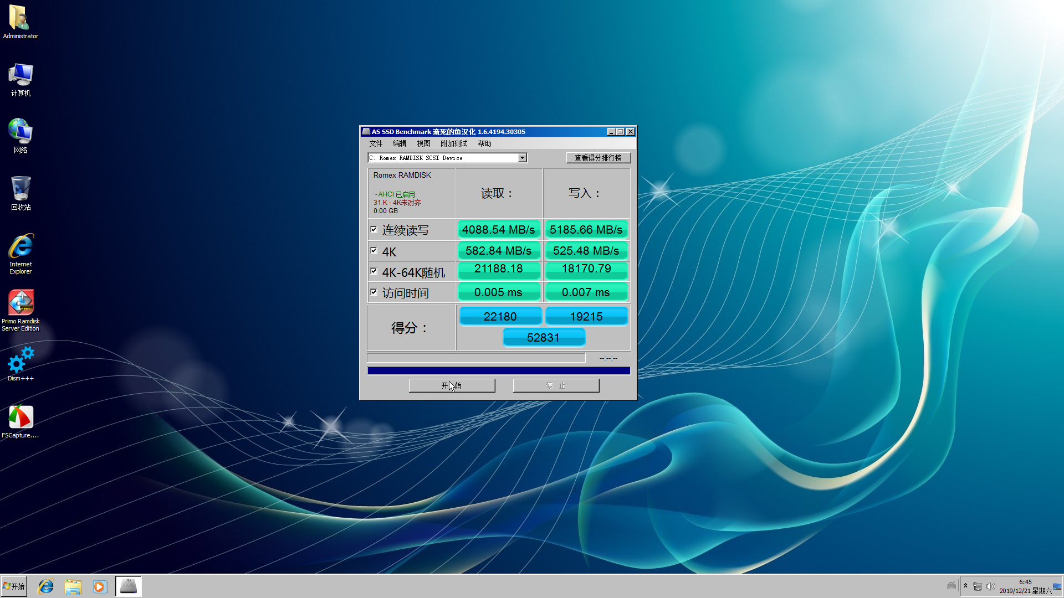Open file explorer from taskbar

coord(73,586)
